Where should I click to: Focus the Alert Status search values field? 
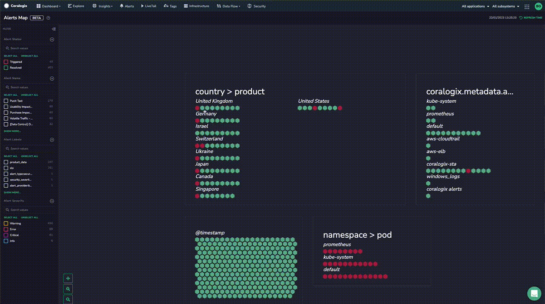29,48
